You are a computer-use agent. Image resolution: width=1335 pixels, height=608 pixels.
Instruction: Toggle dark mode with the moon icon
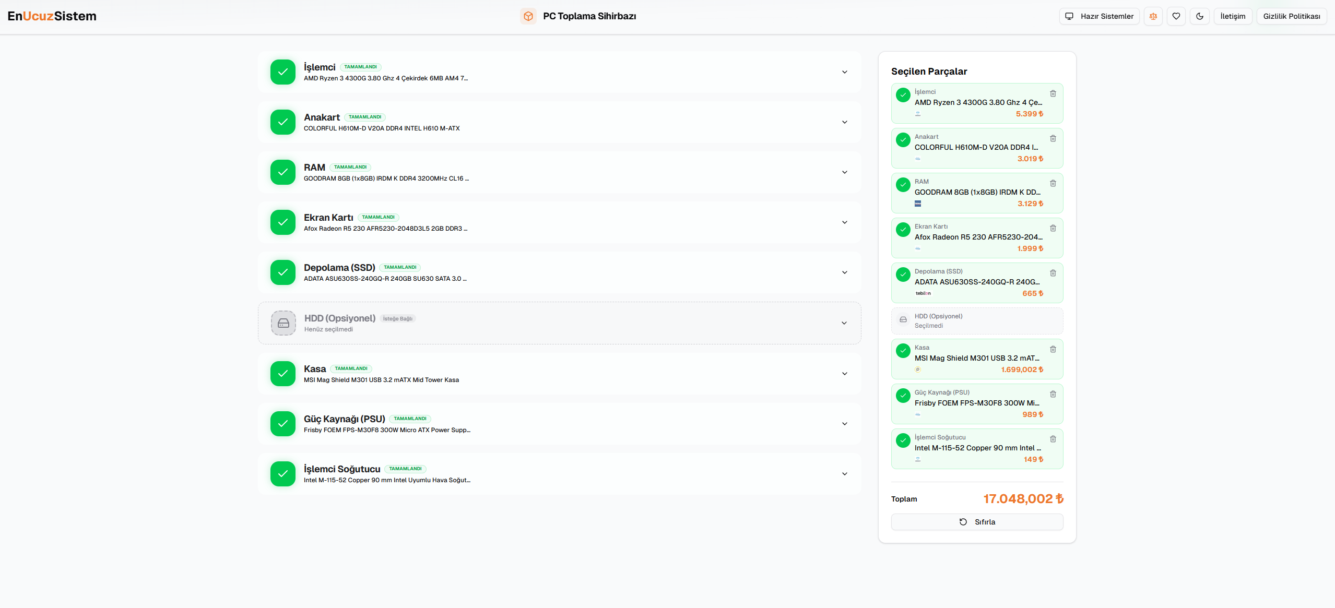point(1199,16)
